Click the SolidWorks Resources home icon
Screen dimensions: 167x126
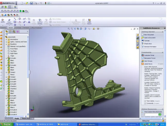click(x=138, y=35)
